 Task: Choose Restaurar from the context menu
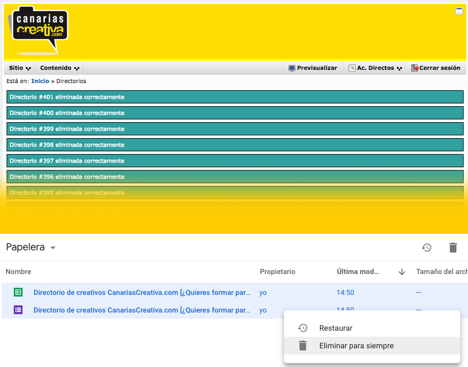pyautogui.click(x=335, y=328)
